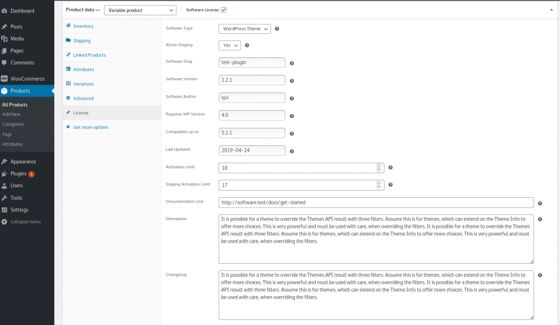Click help icon for Description field

coord(540,220)
